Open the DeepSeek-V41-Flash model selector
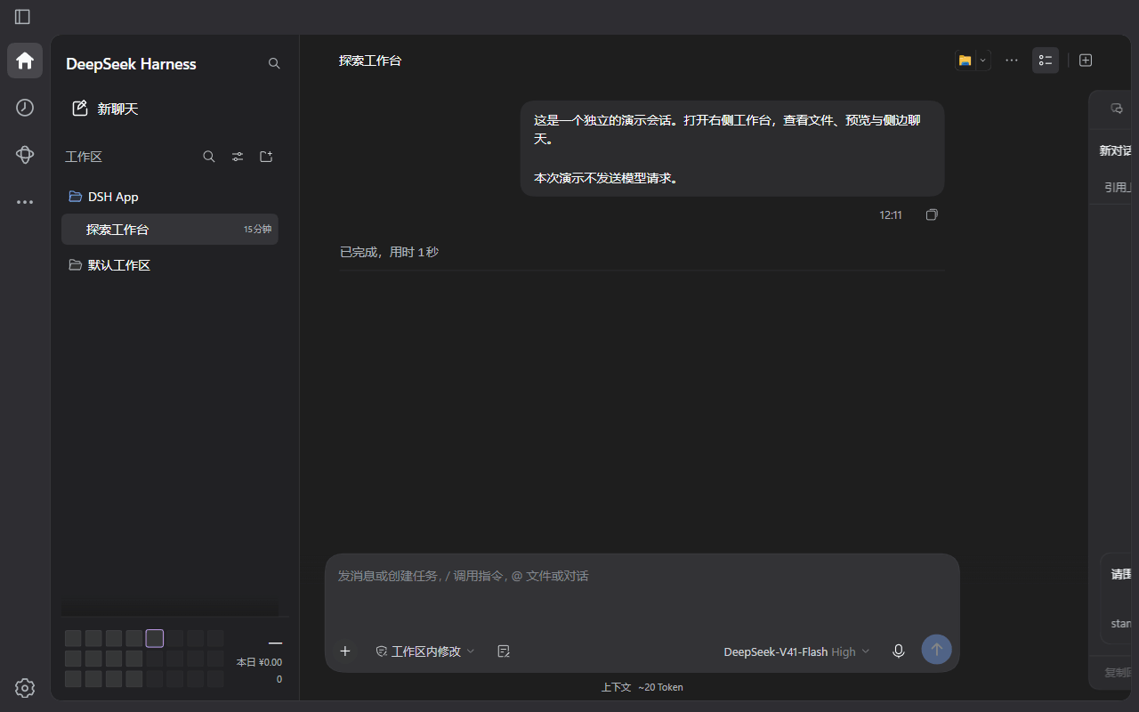Viewport: 1139px width, 712px height. point(796,651)
